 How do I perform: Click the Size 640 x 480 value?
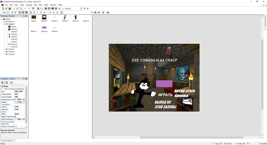pyautogui.click(x=20, y=92)
